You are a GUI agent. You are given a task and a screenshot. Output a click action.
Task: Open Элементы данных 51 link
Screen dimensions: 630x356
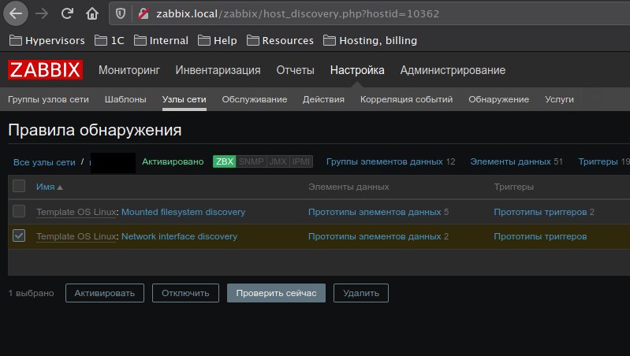[x=516, y=161]
